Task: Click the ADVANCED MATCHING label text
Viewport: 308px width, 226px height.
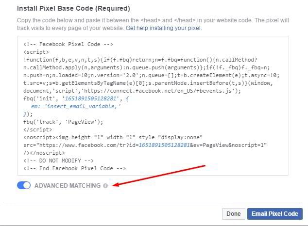Action: pos(68,186)
